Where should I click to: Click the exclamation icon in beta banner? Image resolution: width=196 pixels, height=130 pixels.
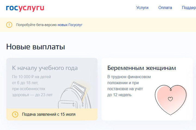click(9, 25)
